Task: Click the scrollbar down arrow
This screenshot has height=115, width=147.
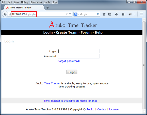Action: 144,112
